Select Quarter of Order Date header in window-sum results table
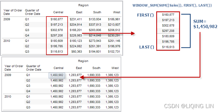Image resolution: width=218 pixels, height=112 pixels. pyautogui.click(x=34, y=68)
